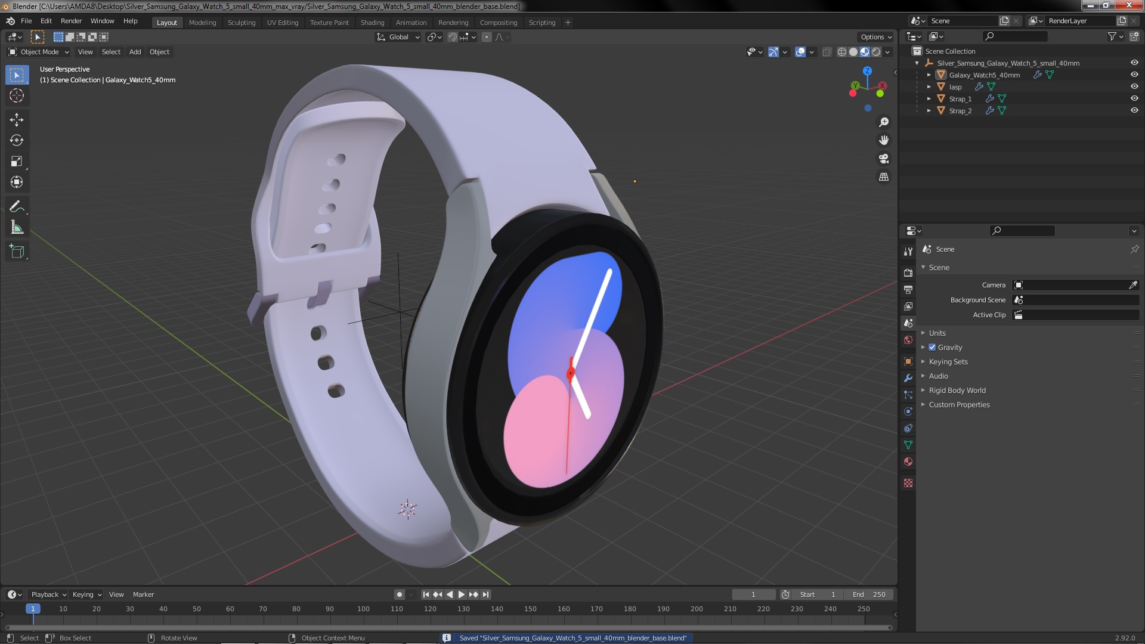Screen dimensions: 1145x644
Task: Open the UV Editing workspace tab
Action: click(282, 21)
